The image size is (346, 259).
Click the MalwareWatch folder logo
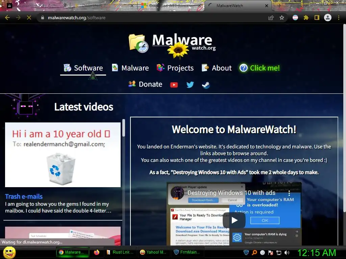coord(138,43)
